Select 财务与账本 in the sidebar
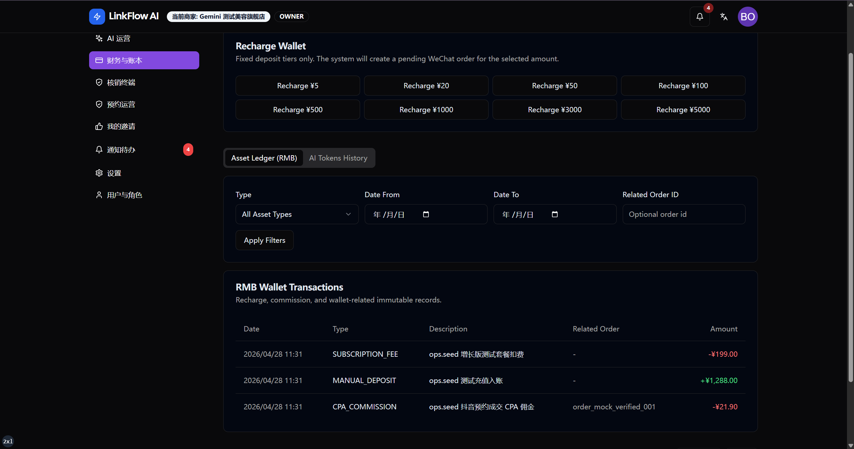 click(144, 60)
